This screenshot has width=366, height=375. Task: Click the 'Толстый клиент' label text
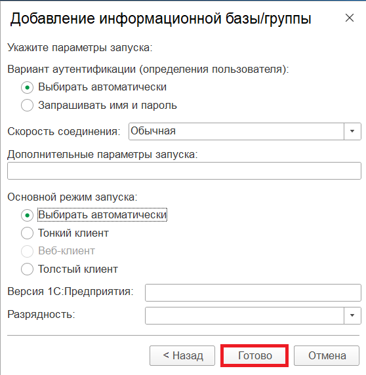(x=78, y=269)
